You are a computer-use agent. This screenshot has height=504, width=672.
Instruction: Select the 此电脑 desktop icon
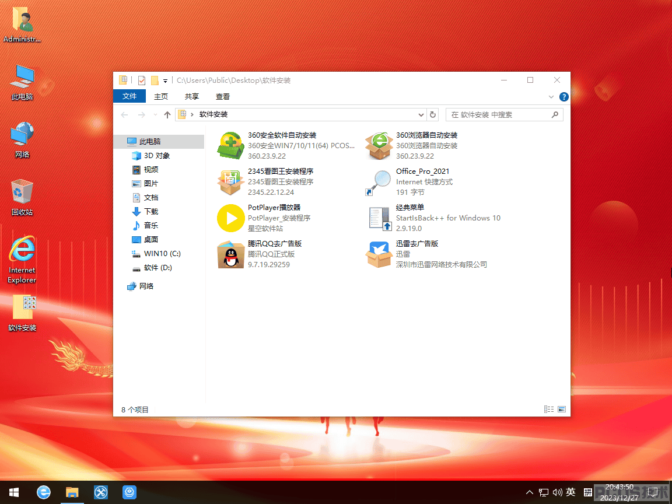point(22,82)
